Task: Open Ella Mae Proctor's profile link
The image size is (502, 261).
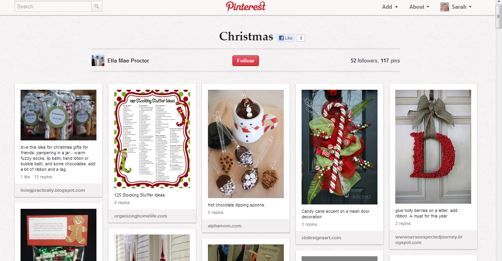Action: (x=128, y=61)
